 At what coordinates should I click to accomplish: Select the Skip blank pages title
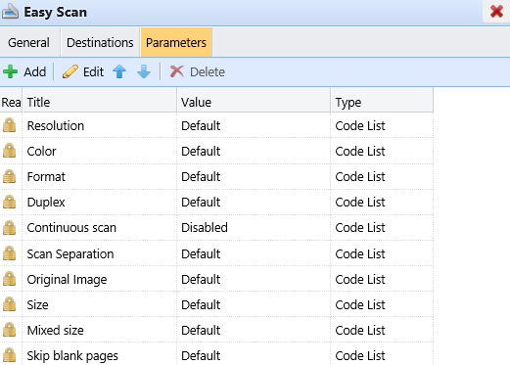click(x=72, y=356)
